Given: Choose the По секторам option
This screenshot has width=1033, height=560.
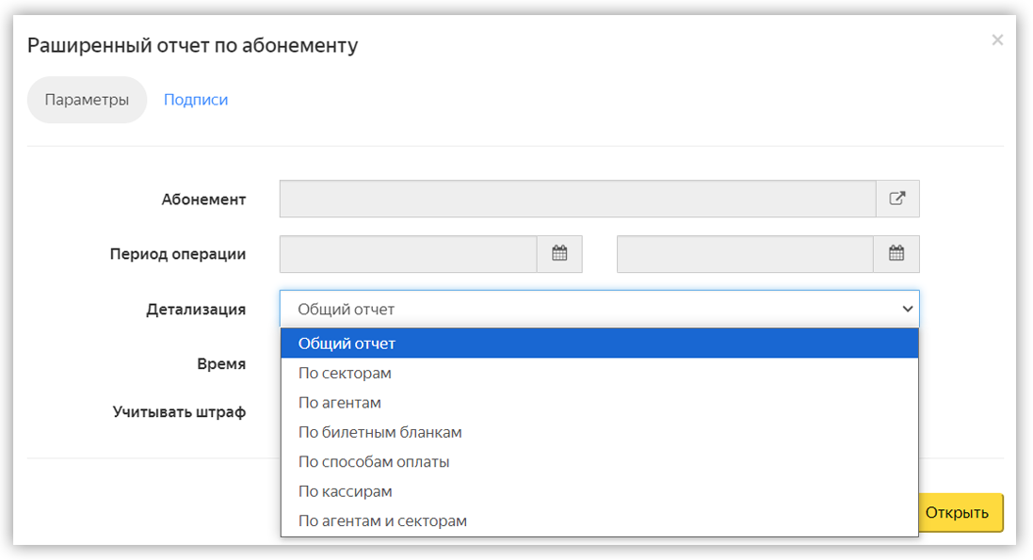Looking at the screenshot, I should tap(600, 373).
